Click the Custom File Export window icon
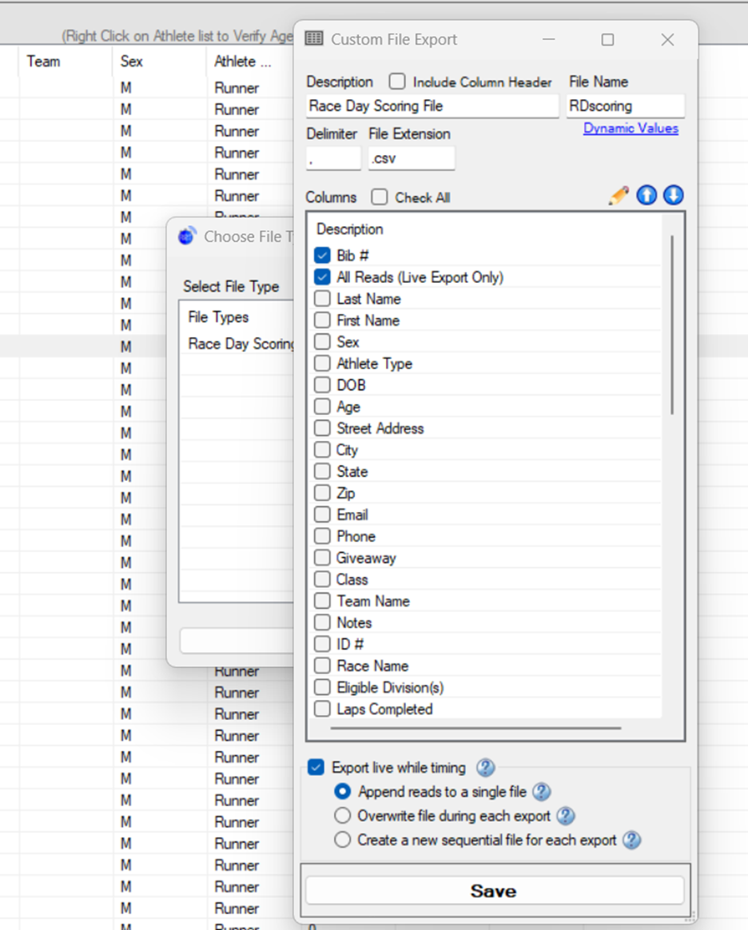The width and height of the screenshot is (748, 930). [314, 39]
